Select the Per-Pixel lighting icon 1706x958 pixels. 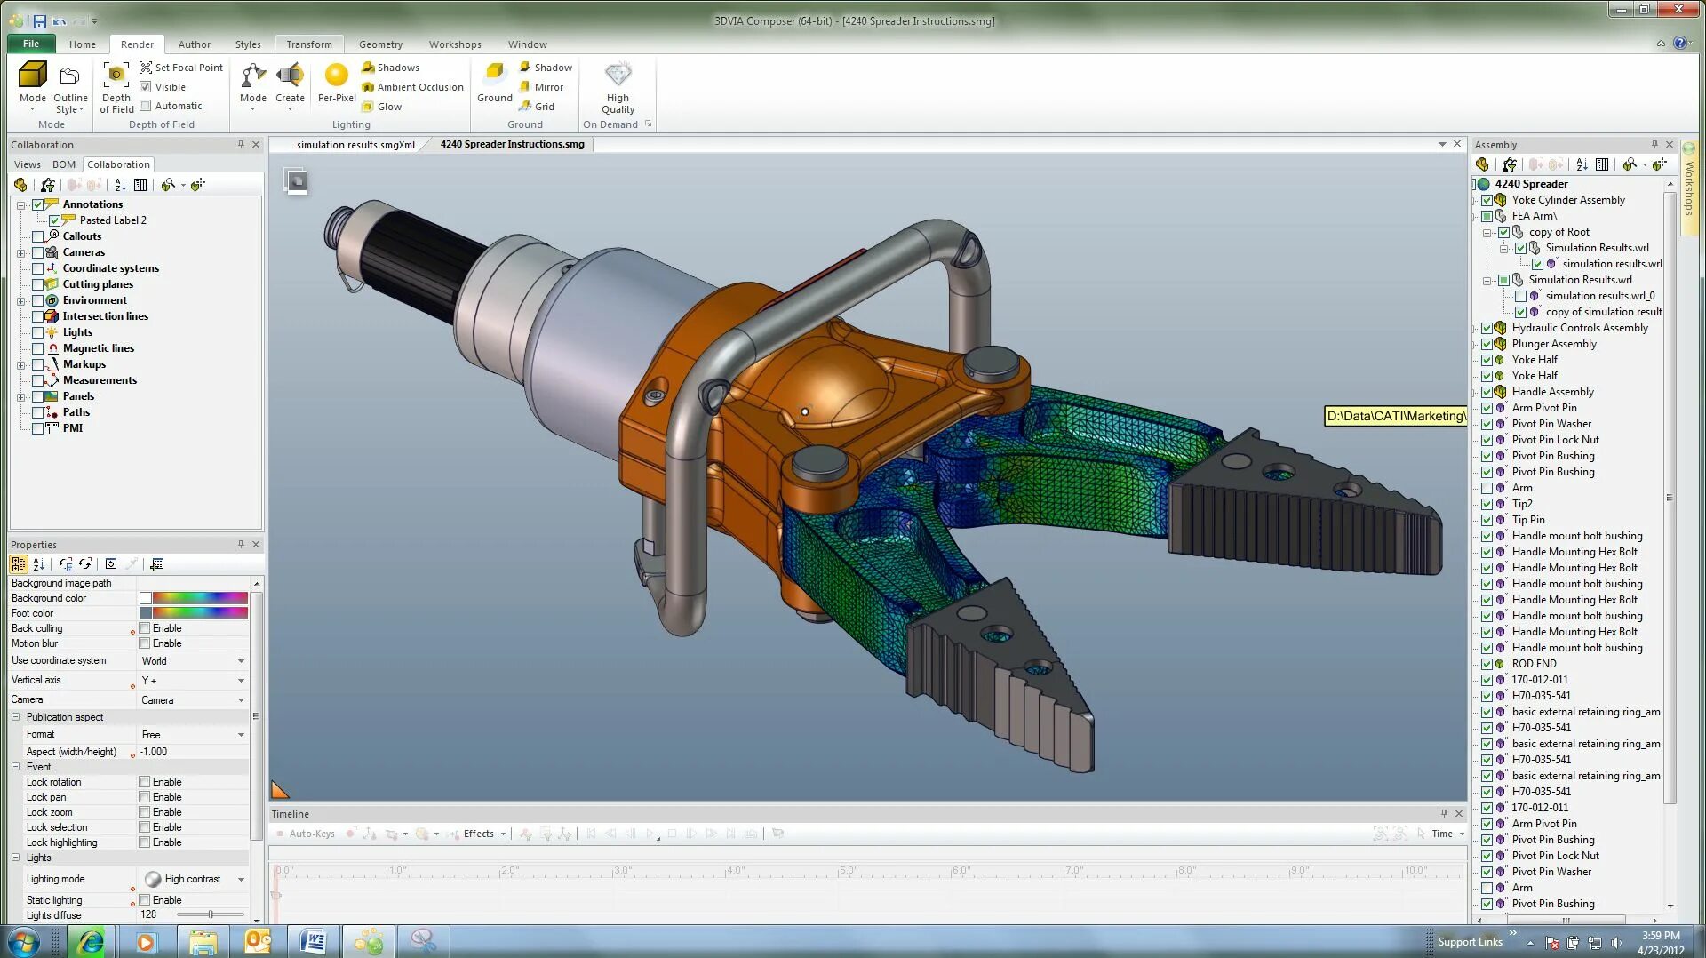pos(337,76)
